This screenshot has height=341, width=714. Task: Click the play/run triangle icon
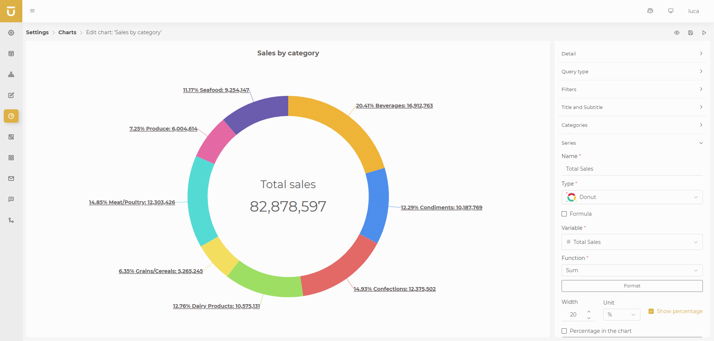[704, 33]
